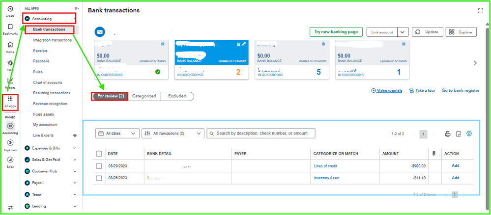
Task: Open the Create plus icon
Action: click(x=10, y=9)
